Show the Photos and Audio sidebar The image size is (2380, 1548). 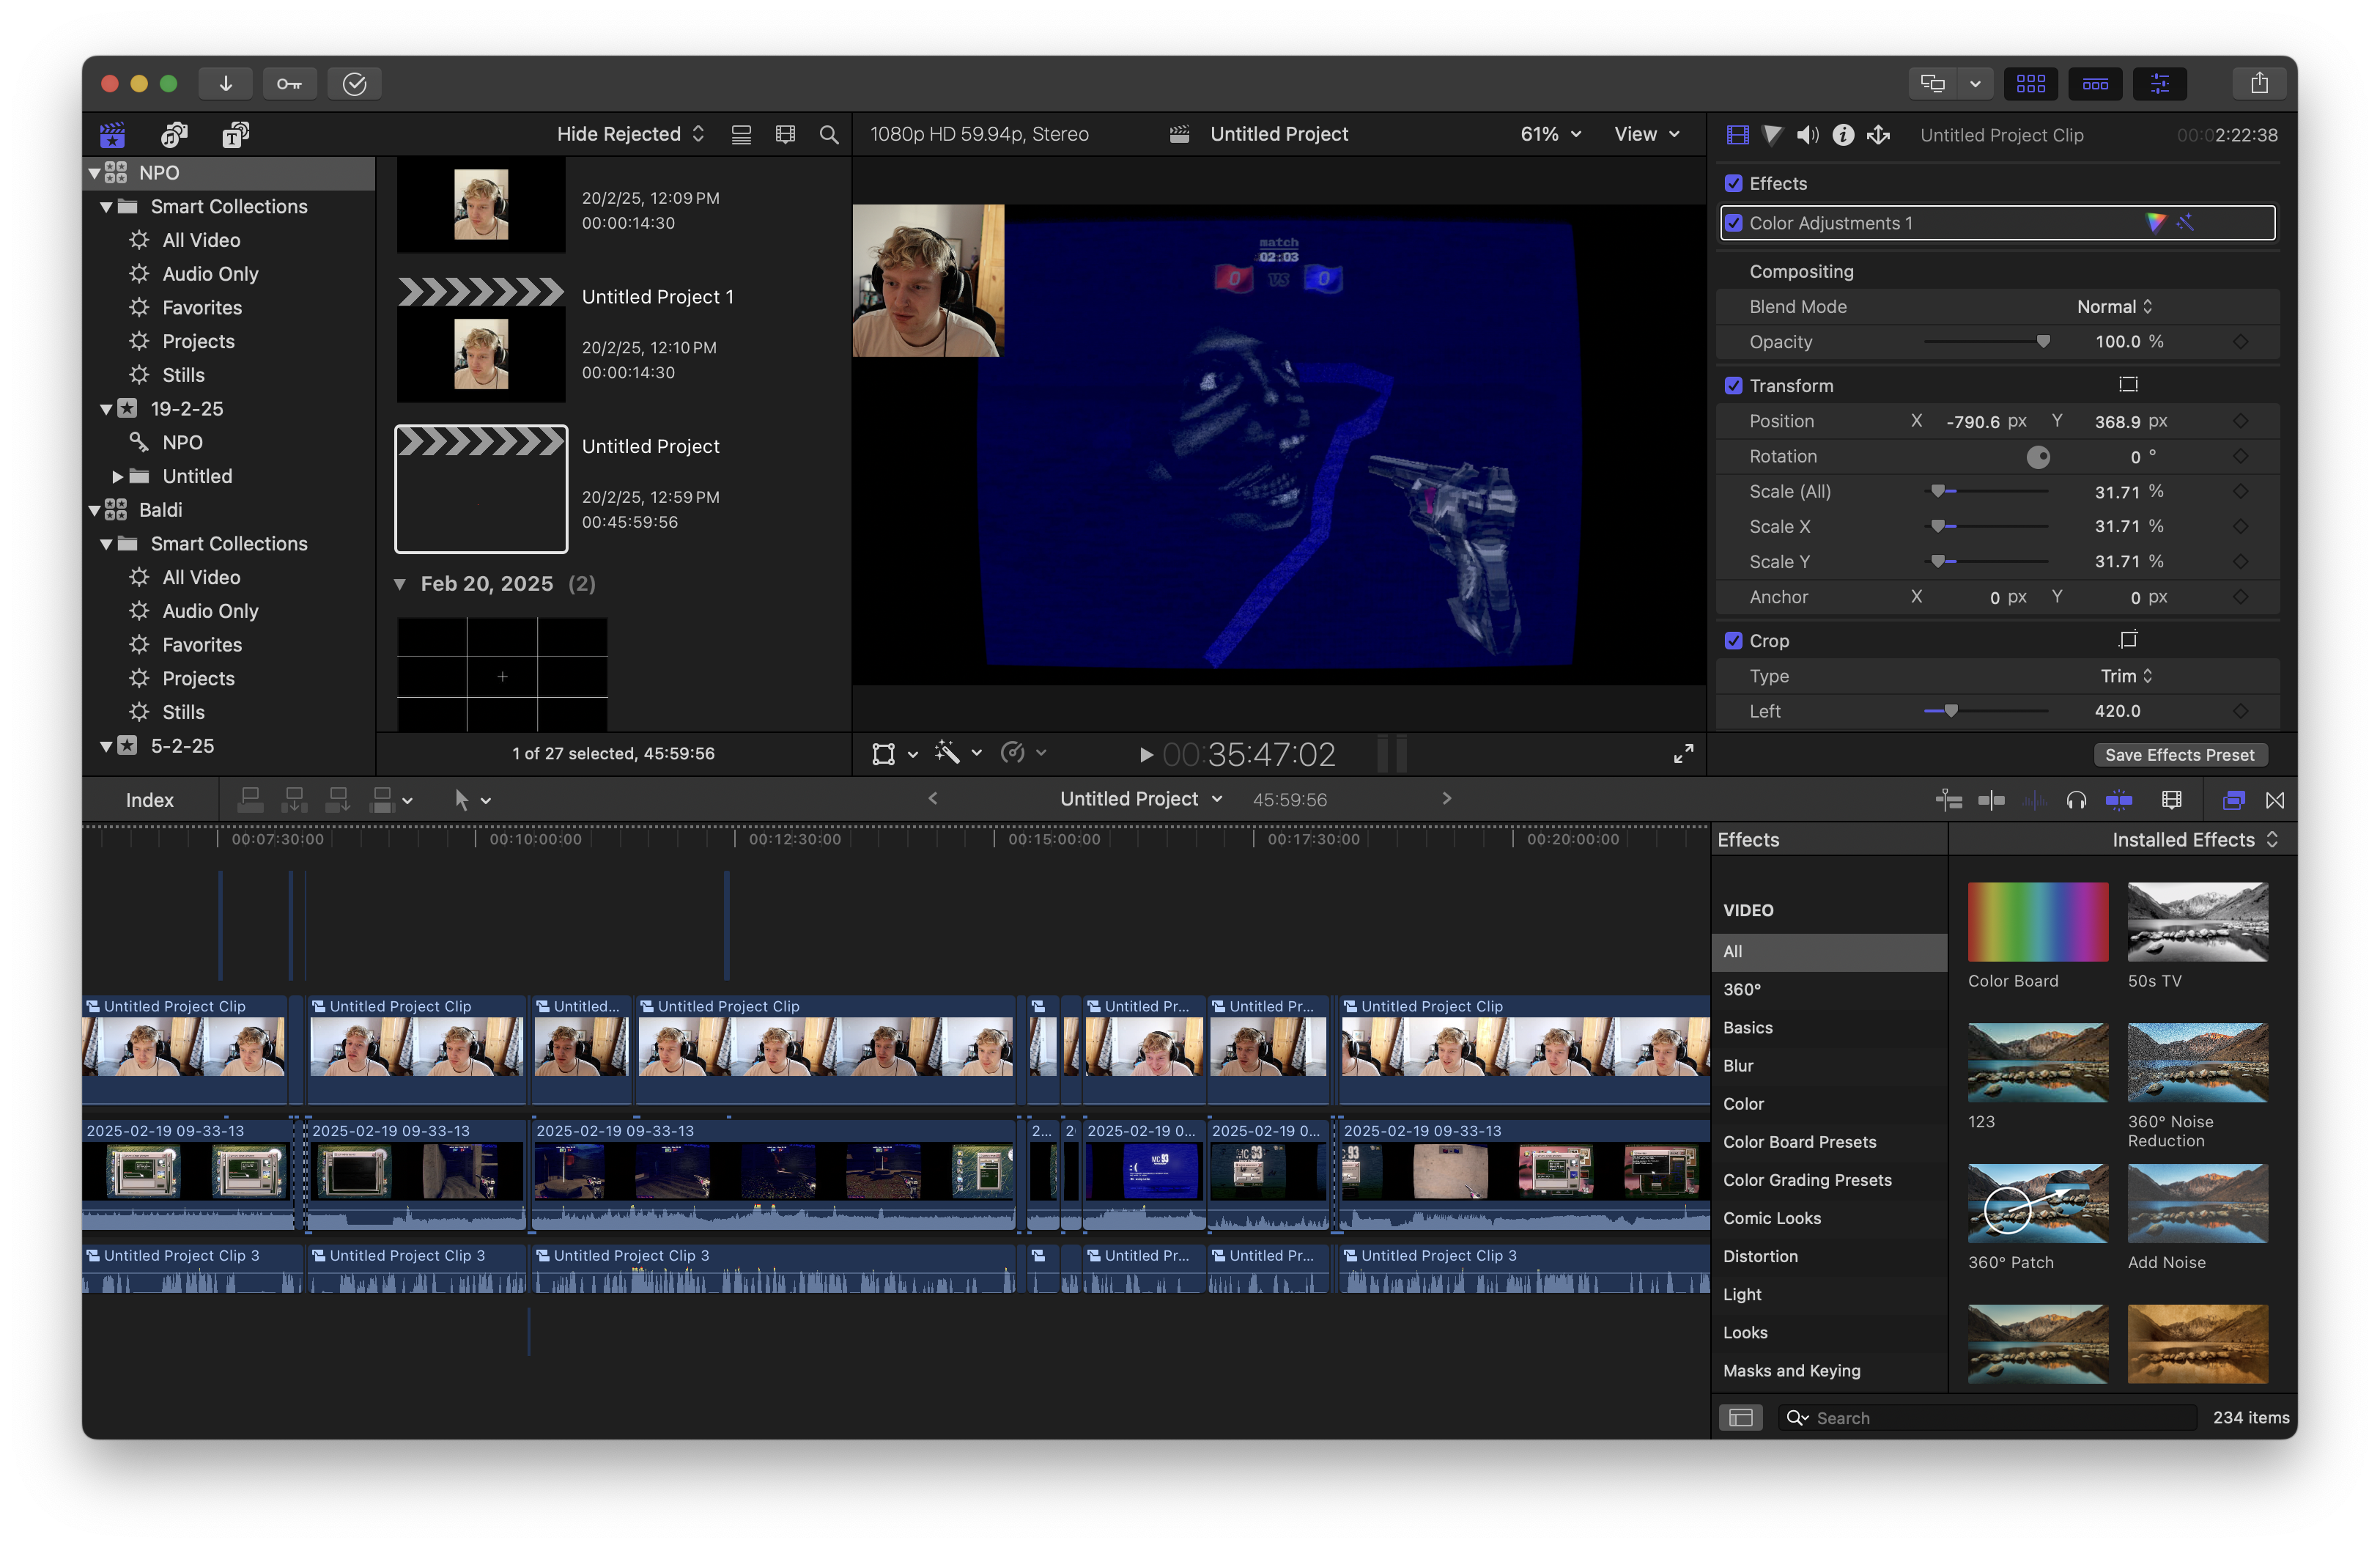click(174, 134)
